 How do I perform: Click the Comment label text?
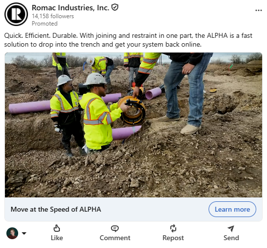click(115, 238)
